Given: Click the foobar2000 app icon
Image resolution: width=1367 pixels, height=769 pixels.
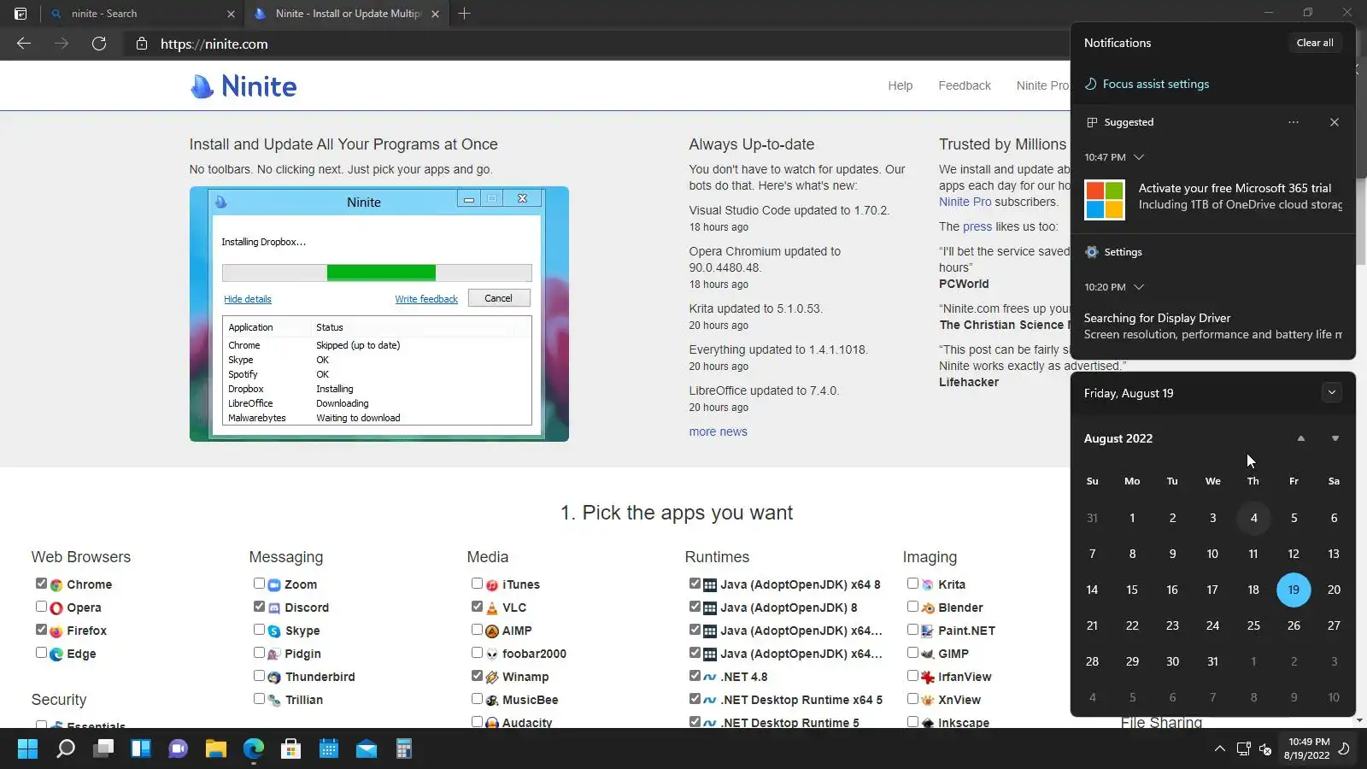Looking at the screenshot, I should (x=492, y=655).
